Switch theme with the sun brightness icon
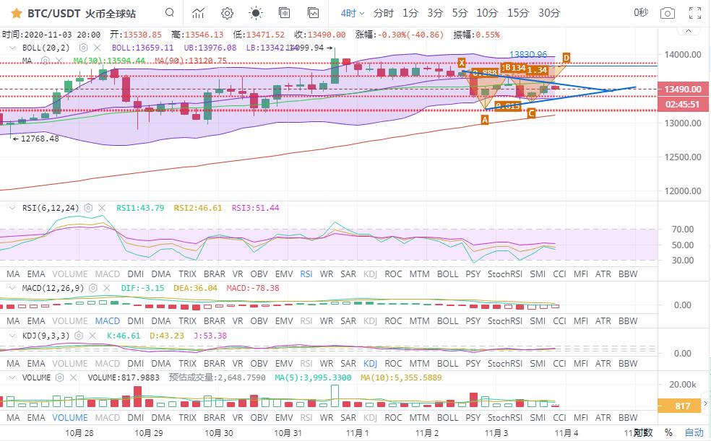The image size is (711, 441). pos(255,13)
